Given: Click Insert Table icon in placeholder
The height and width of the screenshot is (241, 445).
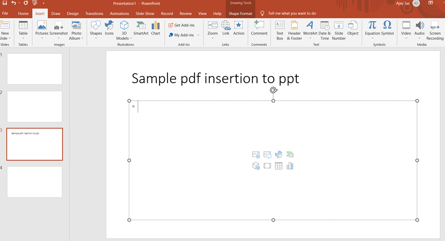Looking at the screenshot, I should tap(278, 166).
